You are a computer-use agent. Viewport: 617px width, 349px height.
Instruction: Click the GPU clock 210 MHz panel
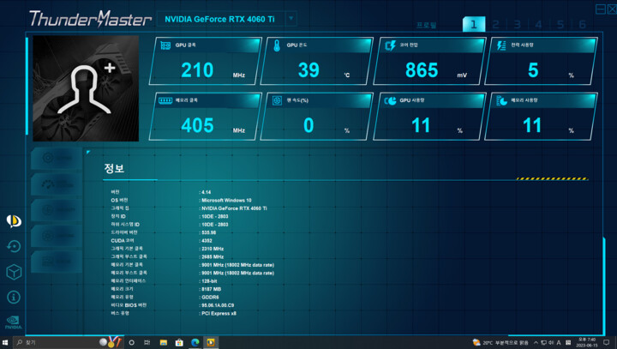204,62
